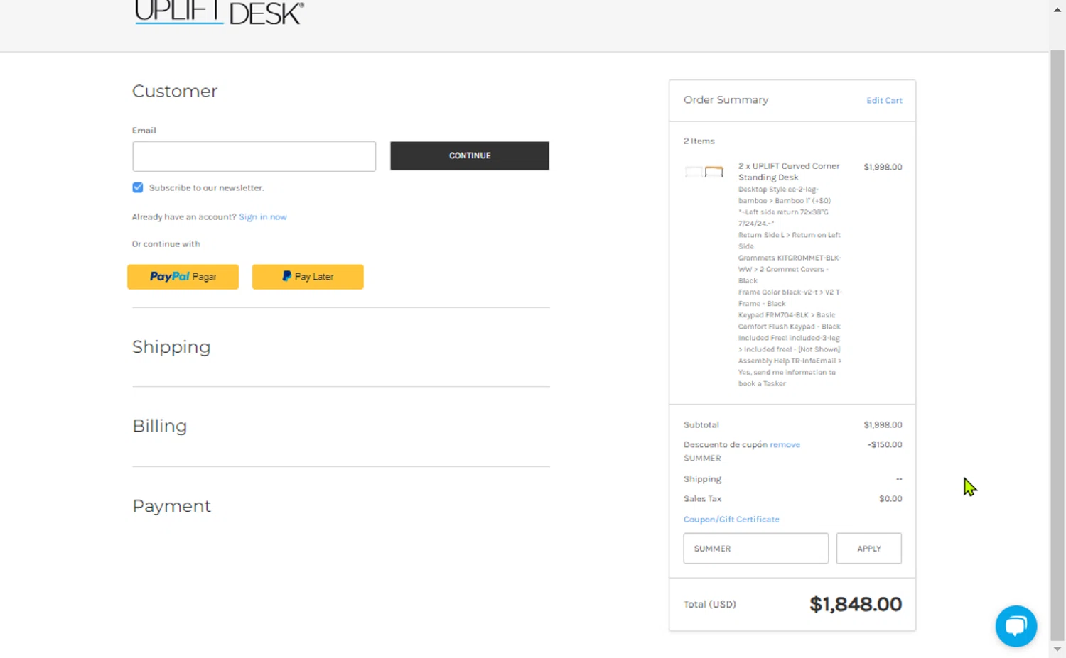
Task: Click the product name UPLIFT Curved Corner Standing Desk
Action: [x=789, y=172]
